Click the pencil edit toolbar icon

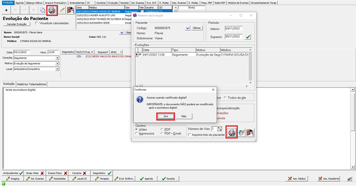[x=62, y=10]
